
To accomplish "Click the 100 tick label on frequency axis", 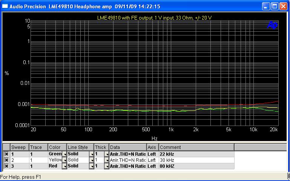I will click(x=88, y=130).
